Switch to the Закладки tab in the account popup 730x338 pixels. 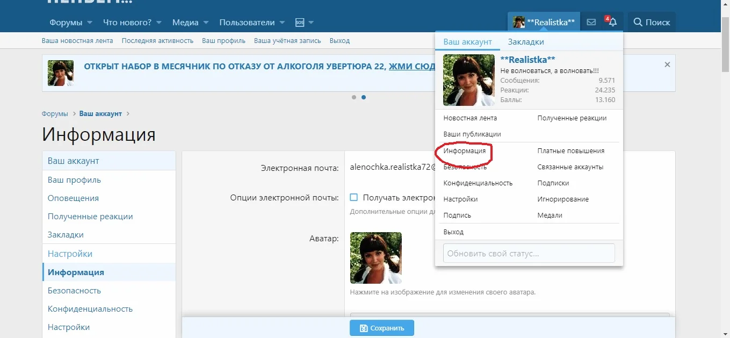526,41
